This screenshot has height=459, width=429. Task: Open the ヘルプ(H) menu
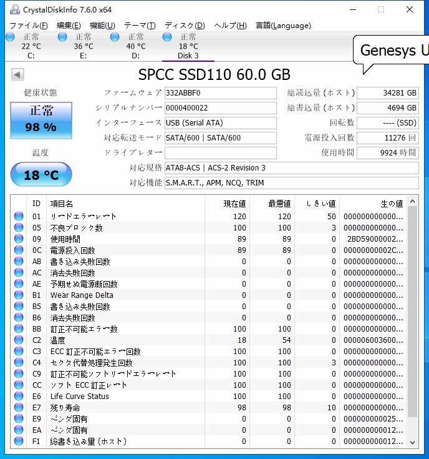point(230,26)
